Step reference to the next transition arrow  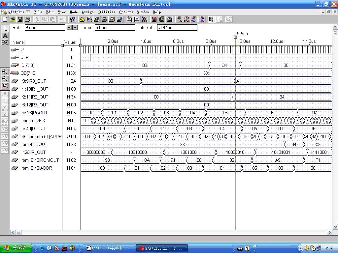tap(75, 27)
